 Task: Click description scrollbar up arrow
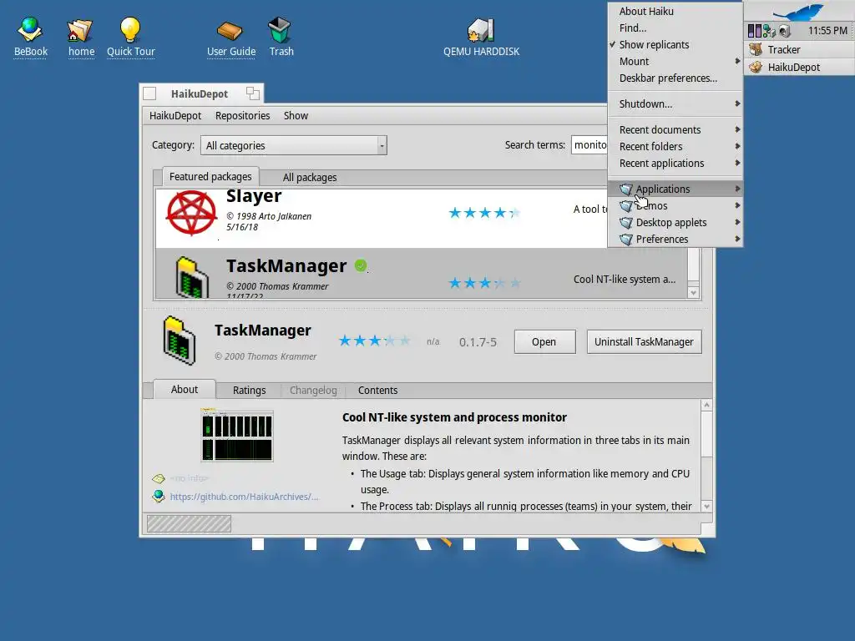706,405
